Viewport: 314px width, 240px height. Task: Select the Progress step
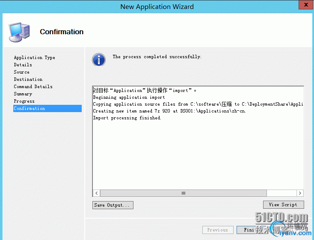pyautogui.click(x=24, y=101)
